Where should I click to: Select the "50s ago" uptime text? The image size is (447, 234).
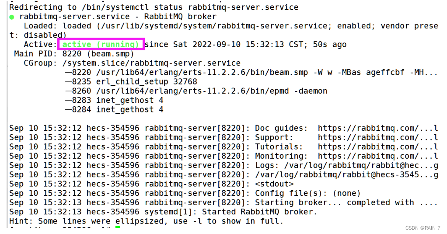(x=329, y=45)
